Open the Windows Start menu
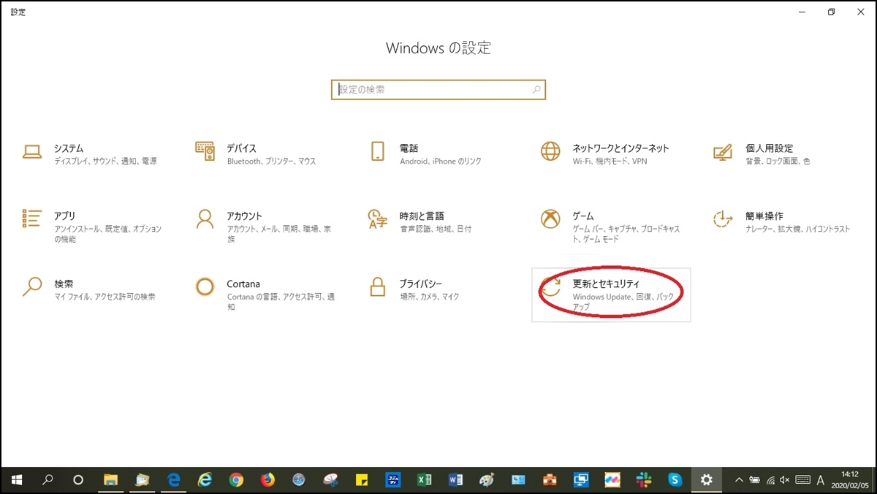This screenshot has height=494, width=877. [16, 480]
